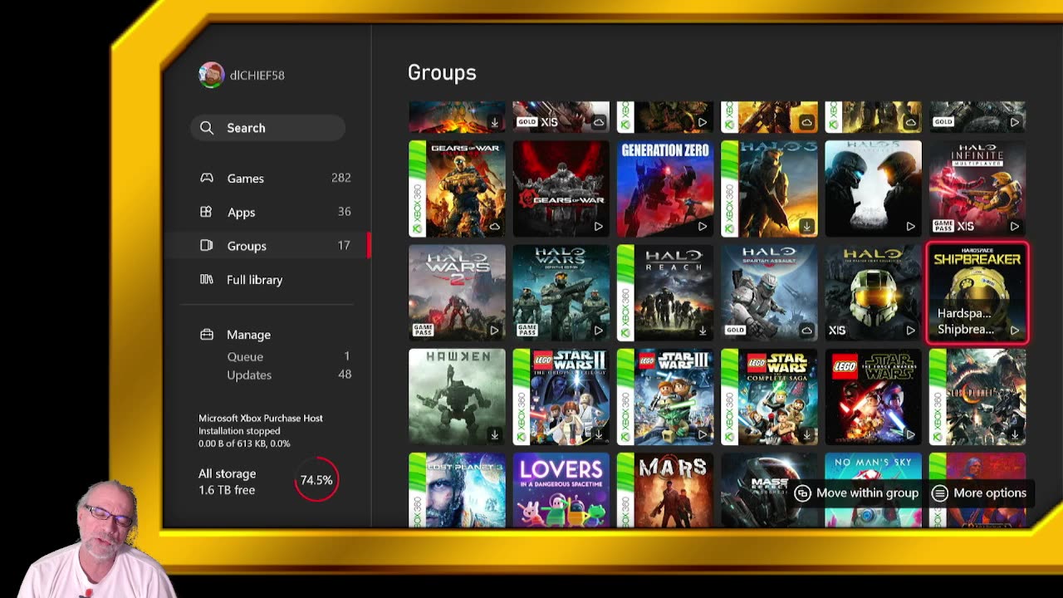The image size is (1063, 598).
Task: Click the play icon on Halo Wars 2 tile
Action: click(495, 331)
